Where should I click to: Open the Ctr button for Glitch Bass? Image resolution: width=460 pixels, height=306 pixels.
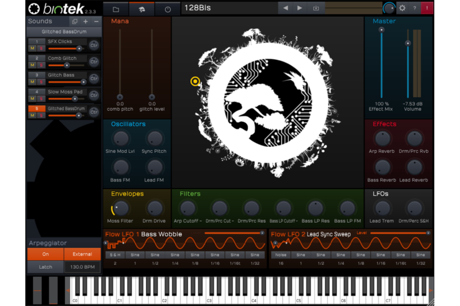(x=94, y=78)
